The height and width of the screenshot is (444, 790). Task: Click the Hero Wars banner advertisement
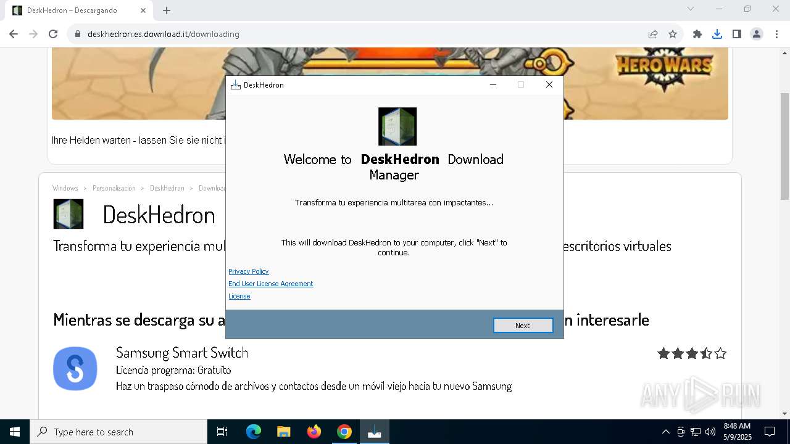pyautogui.click(x=390, y=83)
